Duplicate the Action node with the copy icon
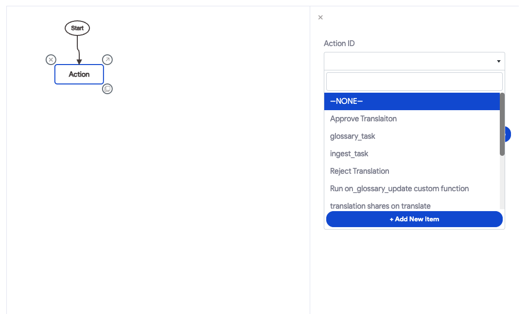This screenshot has height=314, width=528. (107, 89)
